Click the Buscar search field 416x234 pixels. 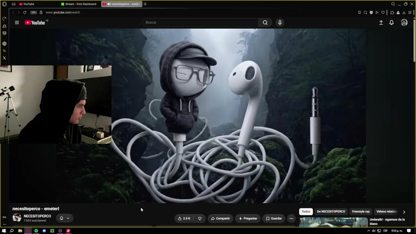(x=201, y=22)
